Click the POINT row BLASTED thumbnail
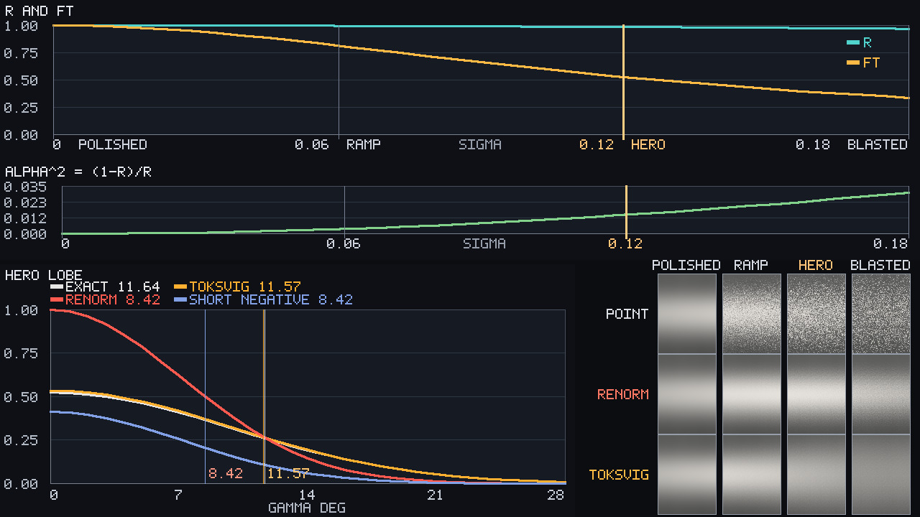The width and height of the screenshot is (920, 517). 881,314
